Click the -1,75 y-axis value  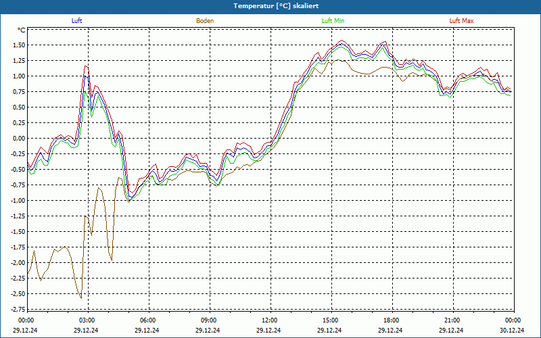pos(18,247)
